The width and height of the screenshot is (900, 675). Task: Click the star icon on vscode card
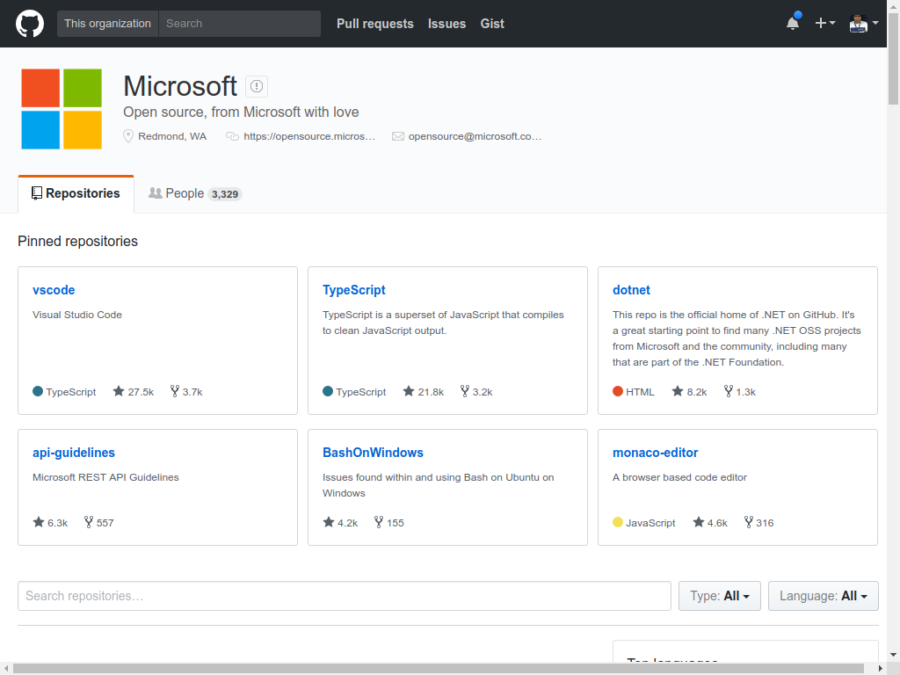pyautogui.click(x=119, y=391)
